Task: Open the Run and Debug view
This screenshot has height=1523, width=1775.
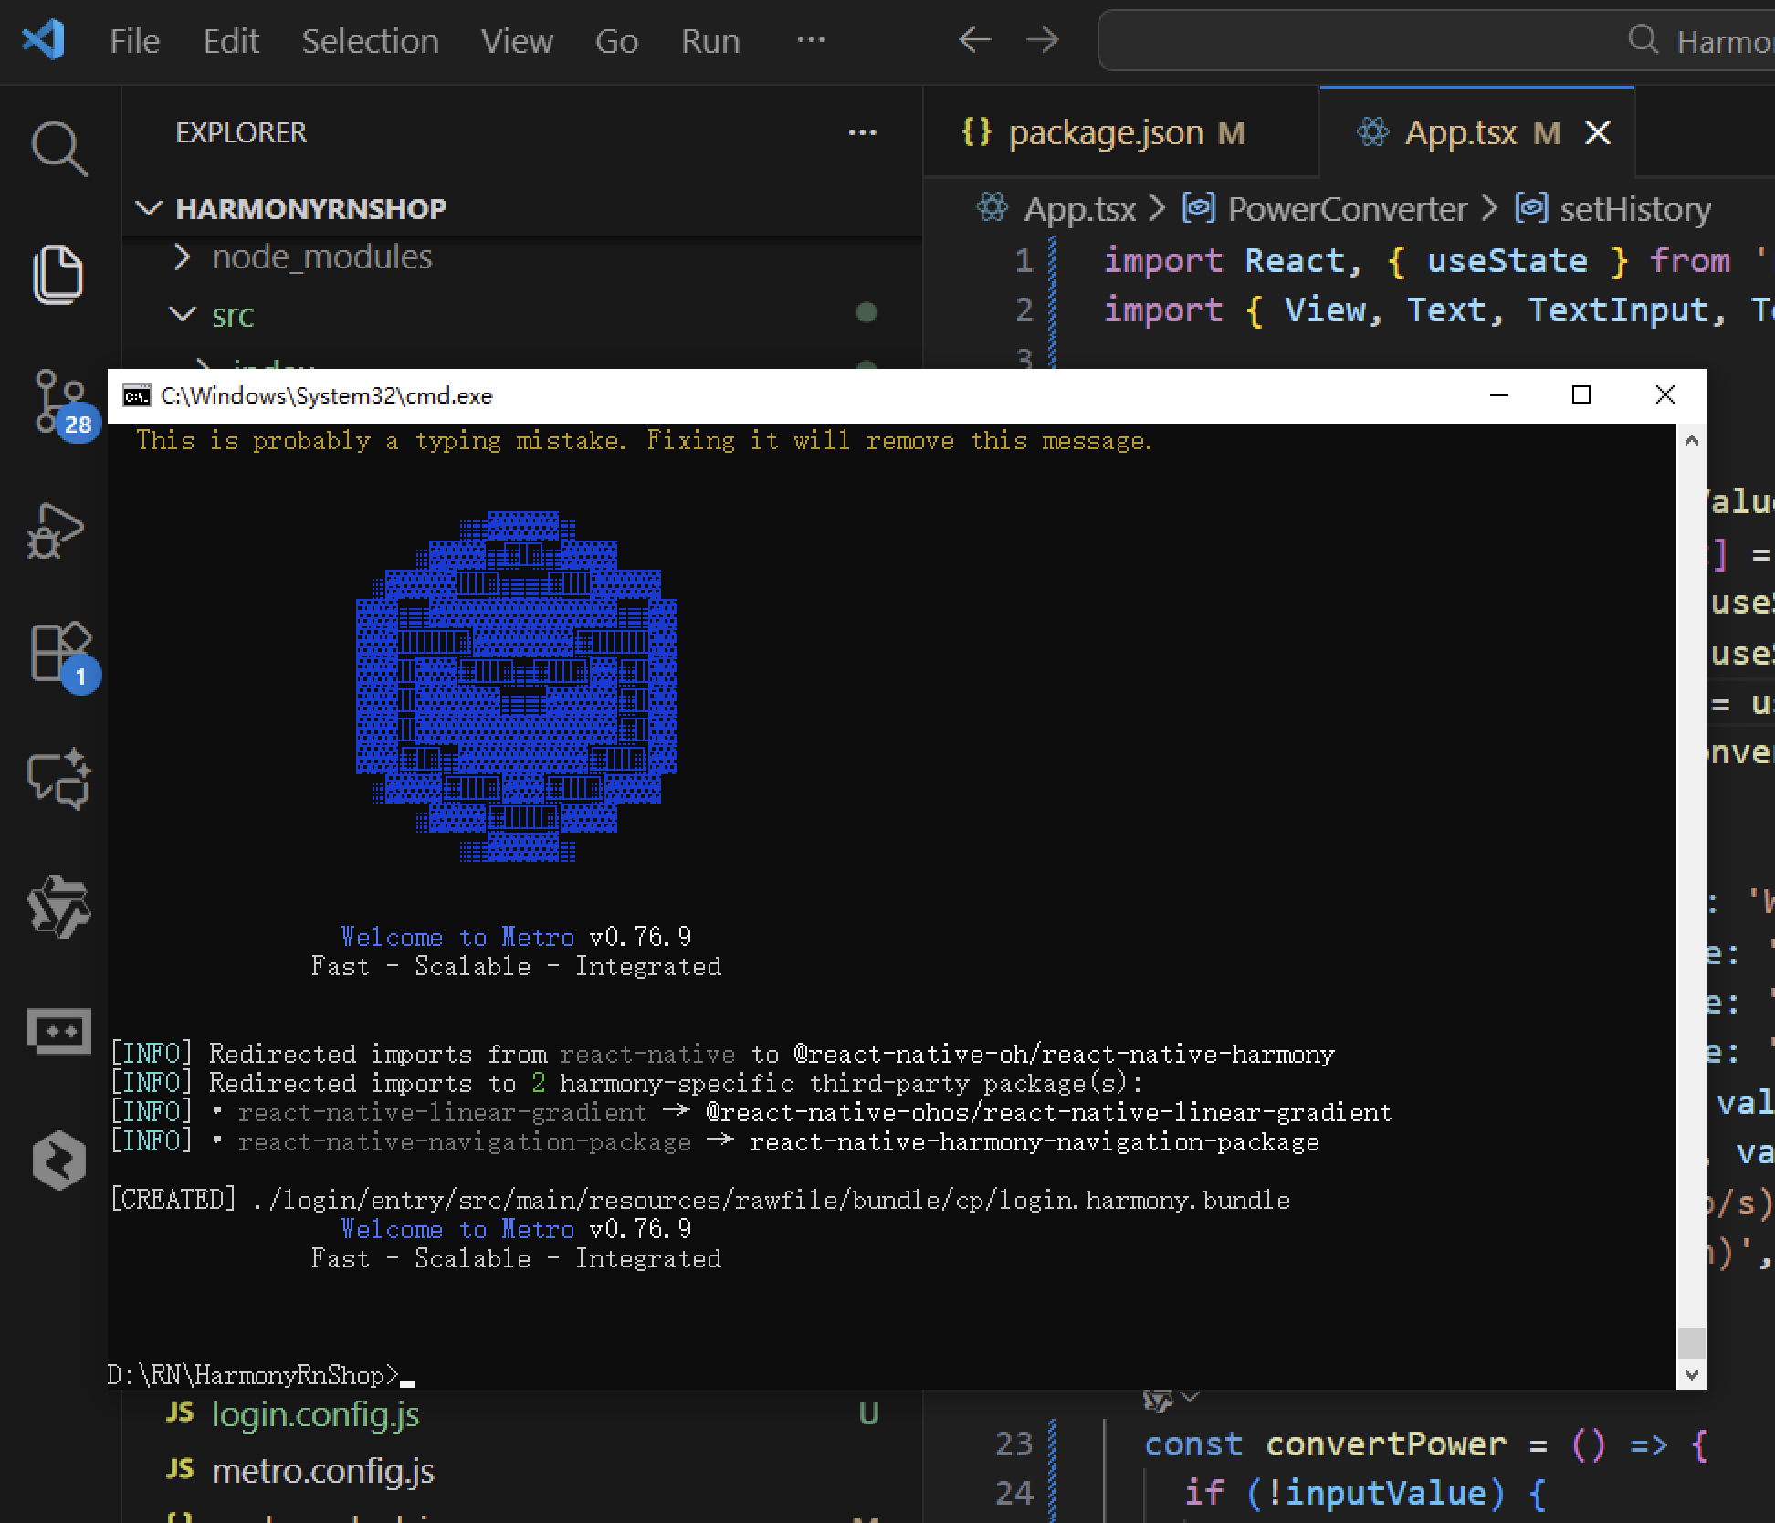Action: tap(57, 530)
